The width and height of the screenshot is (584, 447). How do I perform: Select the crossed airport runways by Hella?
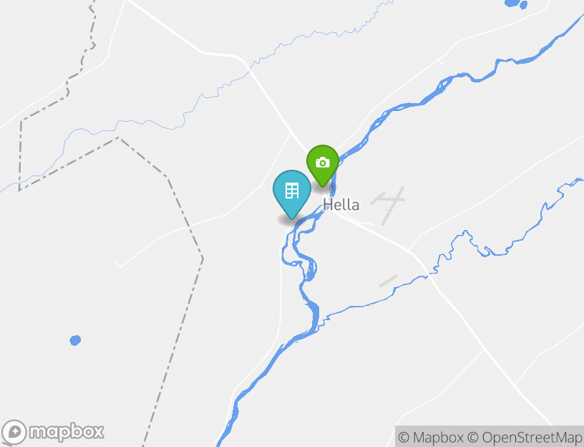click(x=388, y=204)
